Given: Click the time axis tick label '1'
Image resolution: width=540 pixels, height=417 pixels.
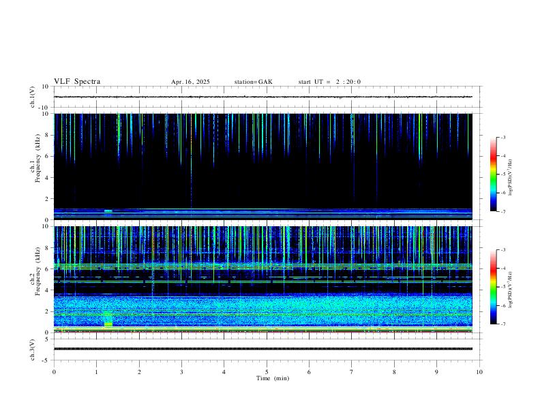Looking at the screenshot, I should 96,372.
